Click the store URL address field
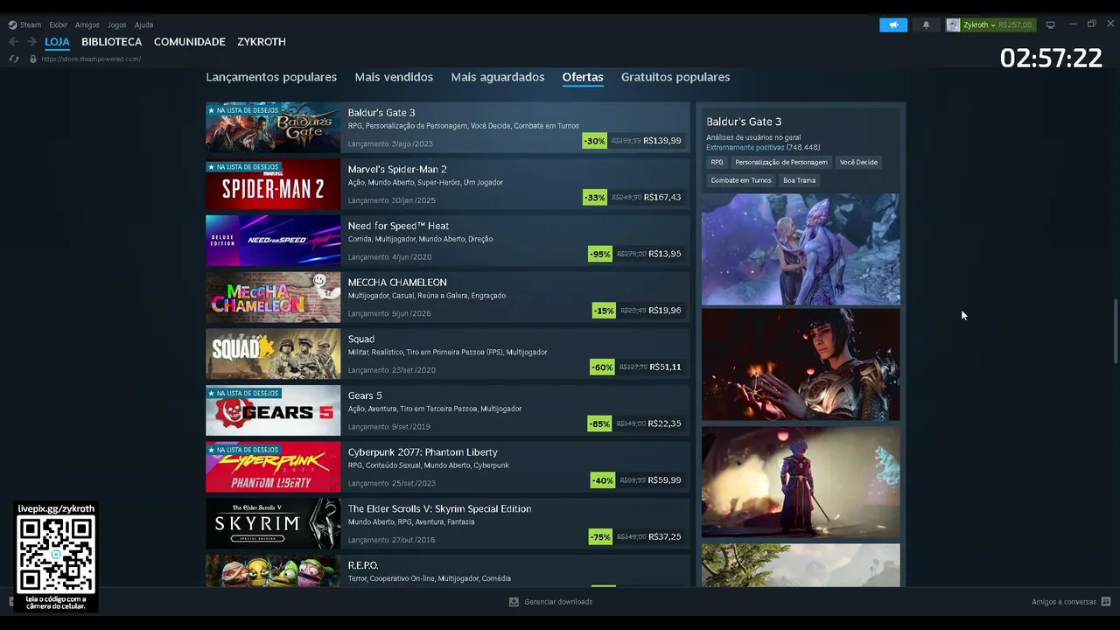 pyautogui.click(x=91, y=59)
